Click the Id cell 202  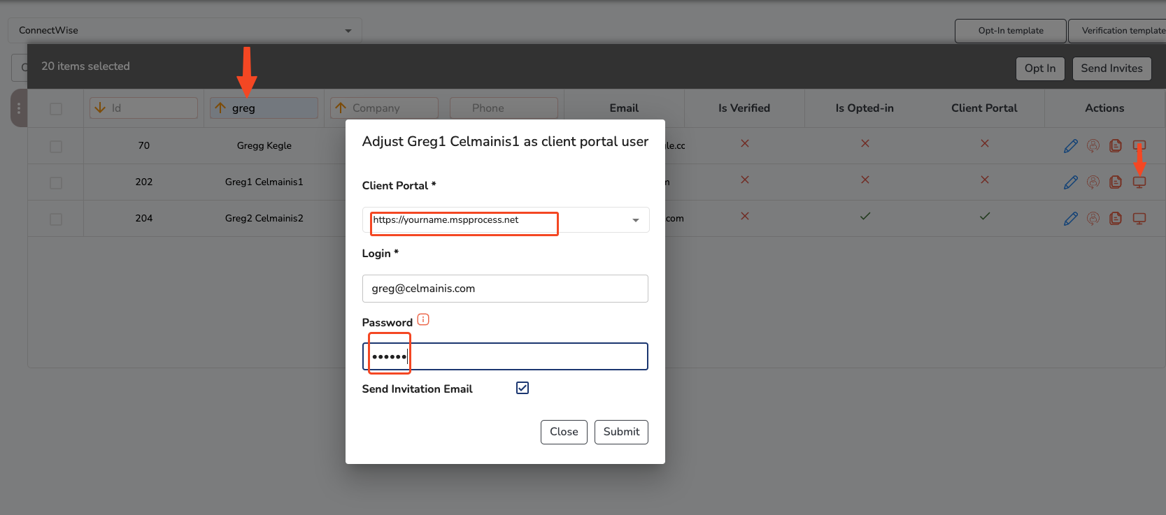pos(144,182)
